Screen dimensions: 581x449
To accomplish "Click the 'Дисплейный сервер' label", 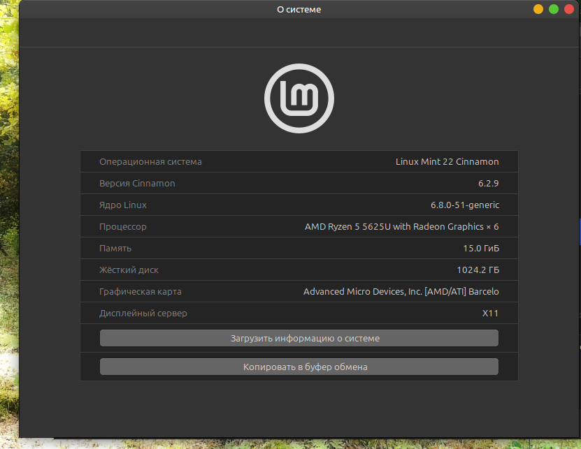I will [x=143, y=313].
